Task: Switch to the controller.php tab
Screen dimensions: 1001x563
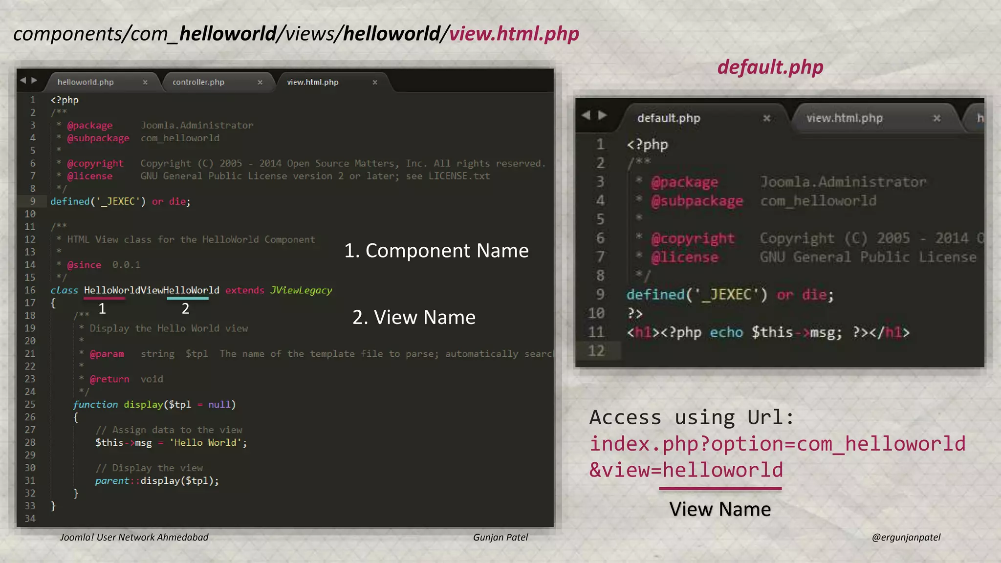Action: pos(198,82)
